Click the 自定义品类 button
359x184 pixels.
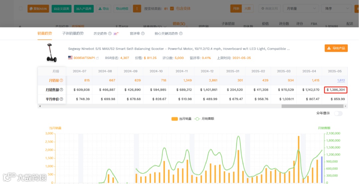coord(61,9)
